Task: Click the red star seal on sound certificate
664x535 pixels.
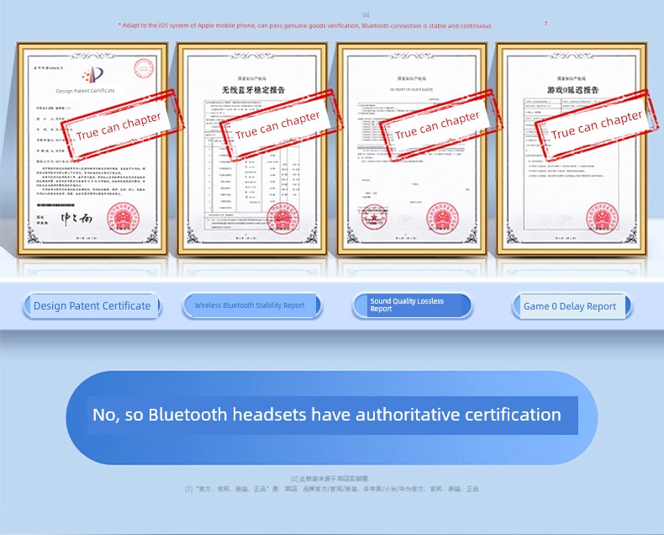Action: pyautogui.click(x=374, y=217)
